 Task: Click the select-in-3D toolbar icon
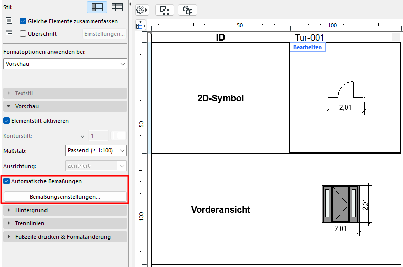pos(188,10)
